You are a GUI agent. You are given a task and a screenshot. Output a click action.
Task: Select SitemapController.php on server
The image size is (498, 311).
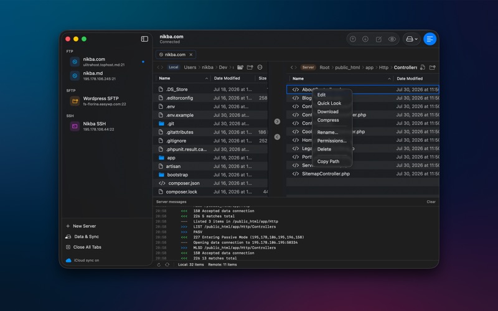pos(363,174)
